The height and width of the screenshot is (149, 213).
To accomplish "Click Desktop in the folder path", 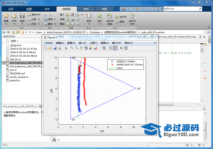I will [x=95, y=32].
